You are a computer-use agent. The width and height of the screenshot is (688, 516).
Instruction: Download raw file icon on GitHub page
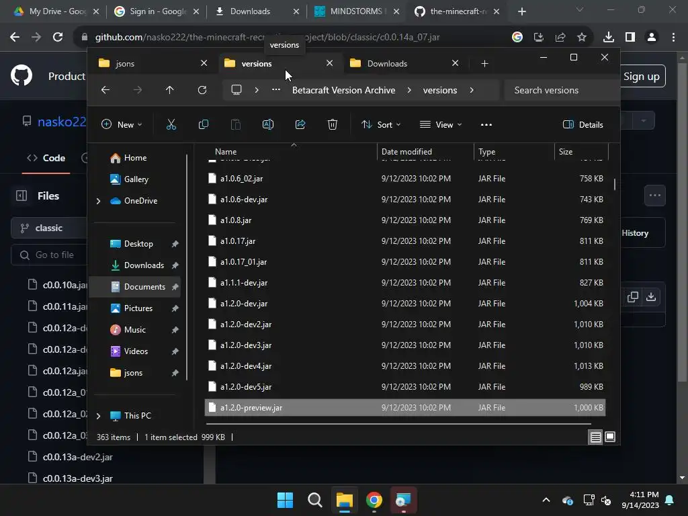tap(651, 297)
